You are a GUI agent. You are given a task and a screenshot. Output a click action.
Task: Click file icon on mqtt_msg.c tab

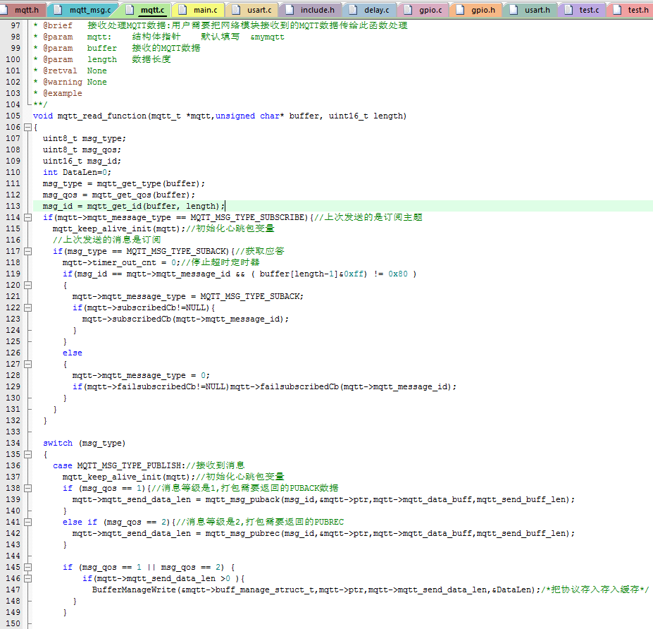coord(58,10)
